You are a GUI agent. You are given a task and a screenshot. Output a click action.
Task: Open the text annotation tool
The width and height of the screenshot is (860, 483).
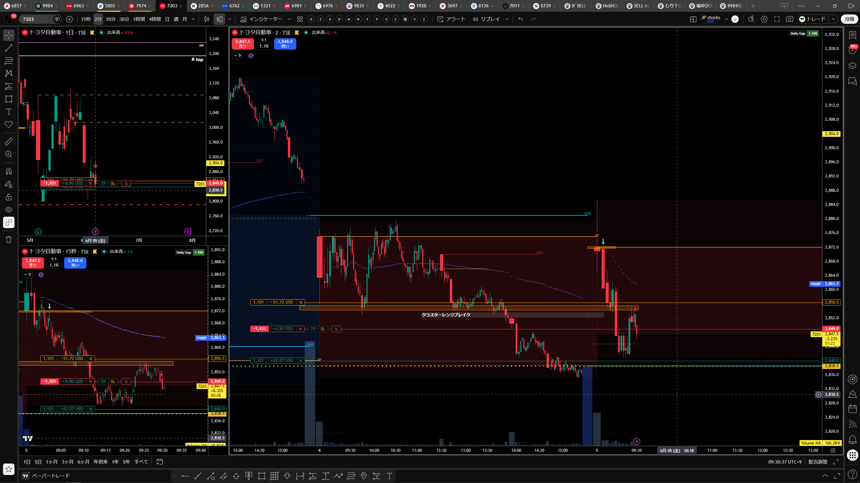point(9,112)
